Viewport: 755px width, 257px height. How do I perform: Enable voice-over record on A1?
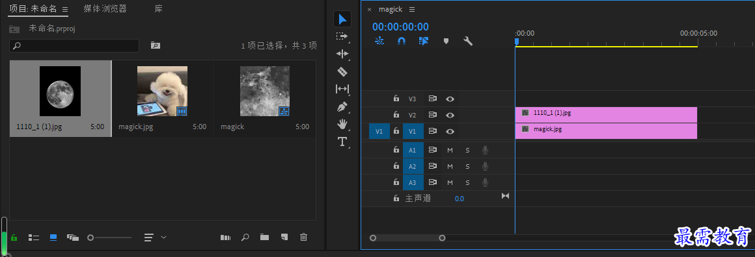click(485, 151)
